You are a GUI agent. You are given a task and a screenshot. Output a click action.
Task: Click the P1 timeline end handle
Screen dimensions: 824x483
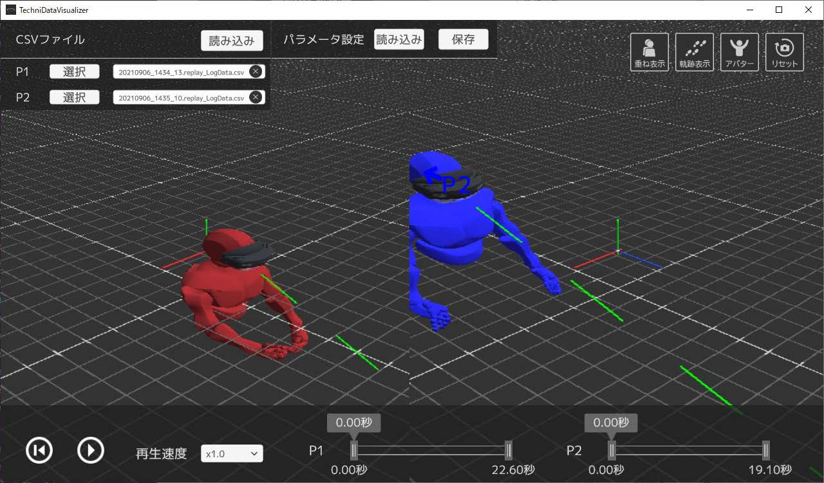(509, 450)
